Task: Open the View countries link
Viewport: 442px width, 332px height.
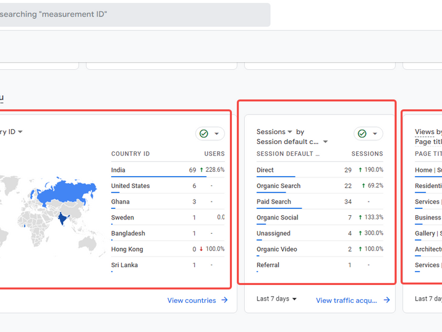Action: click(x=192, y=300)
